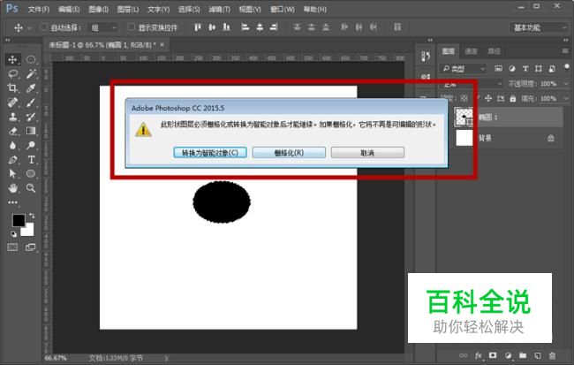
Task: Select the Zoom magnifier tool
Action: (x=31, y=188)
